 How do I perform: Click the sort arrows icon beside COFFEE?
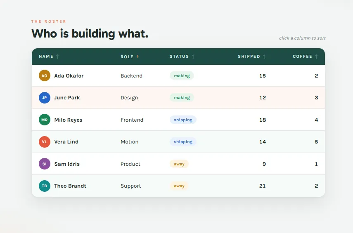[316, 56]
